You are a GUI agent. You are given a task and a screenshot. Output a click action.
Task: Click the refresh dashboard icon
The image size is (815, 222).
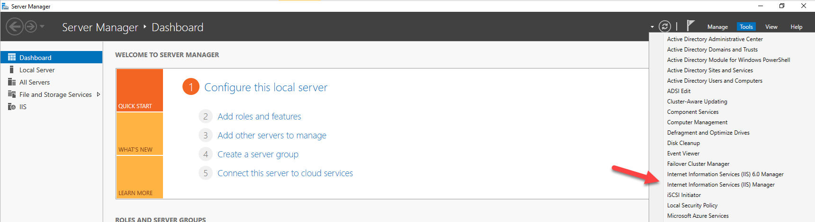665,26
